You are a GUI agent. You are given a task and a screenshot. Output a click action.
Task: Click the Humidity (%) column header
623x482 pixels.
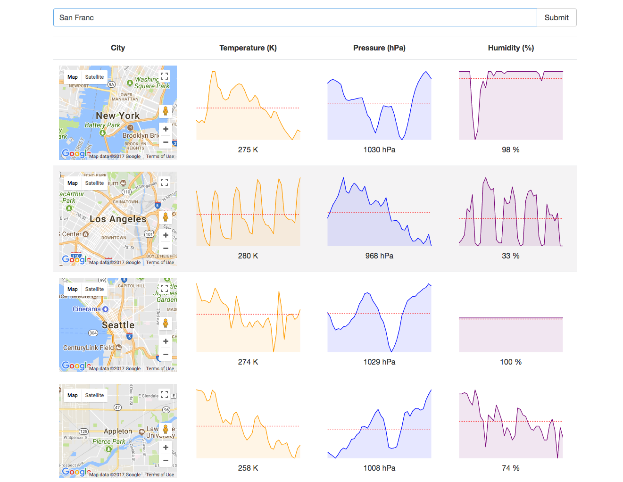click(511, 48)
